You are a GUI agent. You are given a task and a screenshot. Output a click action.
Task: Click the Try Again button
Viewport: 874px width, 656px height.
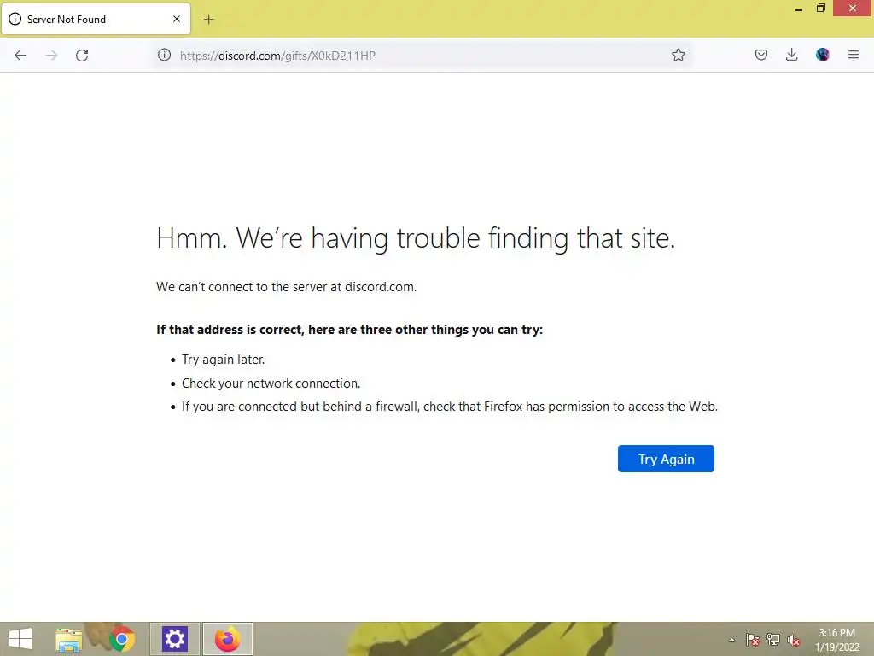tap(666, 459)
